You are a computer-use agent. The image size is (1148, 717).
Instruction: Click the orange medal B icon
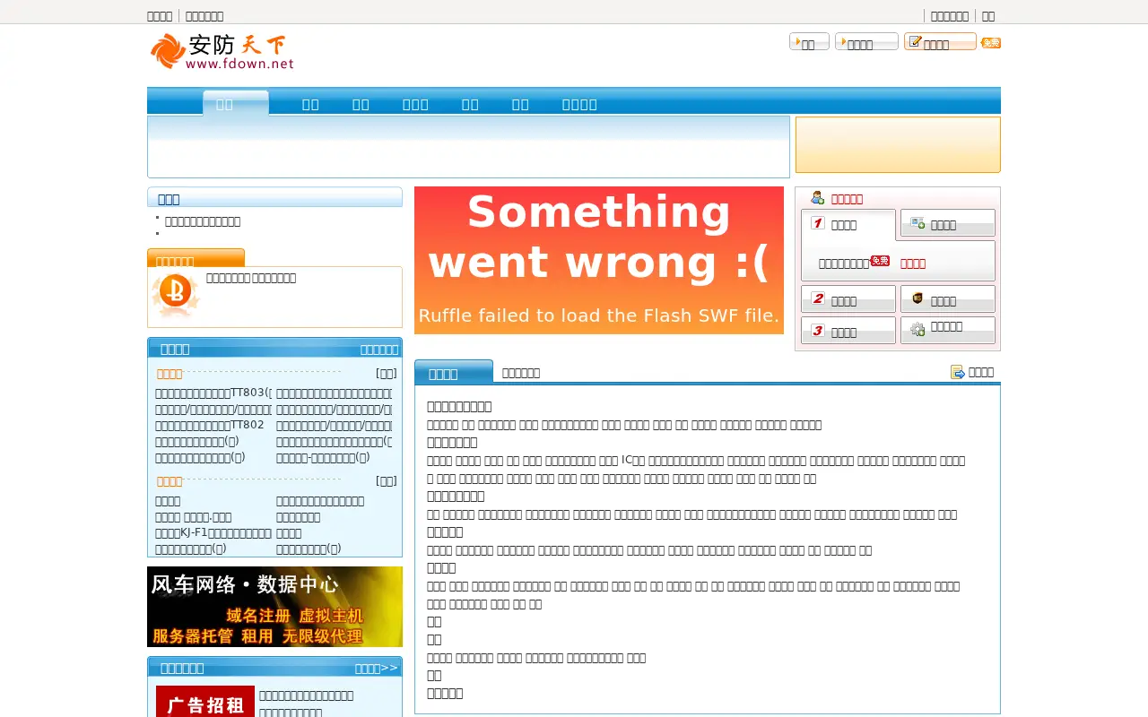[176, 296]
